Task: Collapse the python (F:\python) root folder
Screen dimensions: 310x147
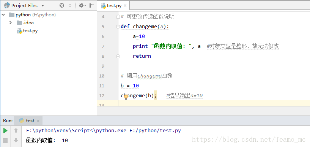Action: pos(3,15)
